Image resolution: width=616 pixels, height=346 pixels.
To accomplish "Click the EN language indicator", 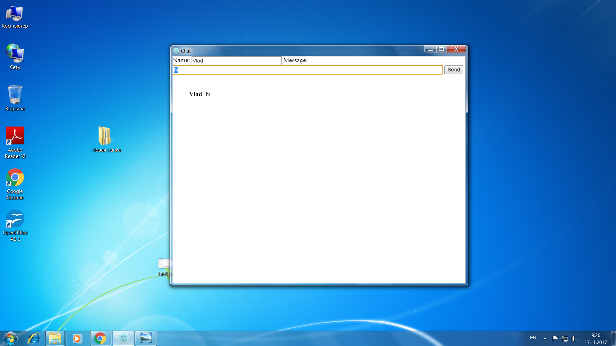I will 533,338.
